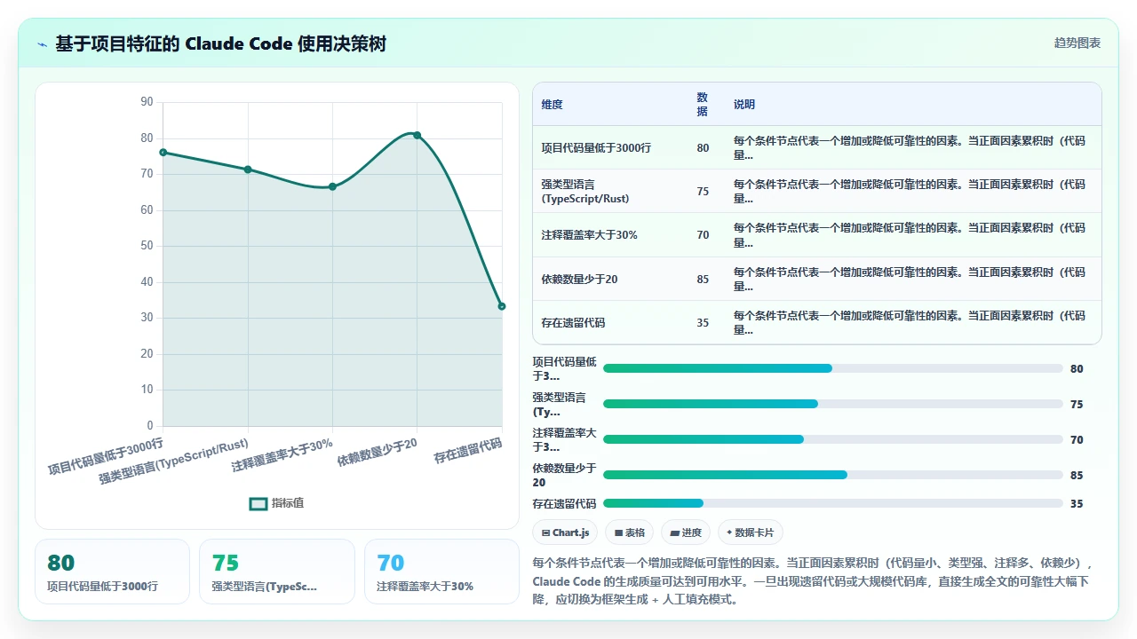Screen dimensions: 1137x639
Task: Click x-axis label 强类型语言(TypeScript/Rust)
Action: click(x=173, y=461)
